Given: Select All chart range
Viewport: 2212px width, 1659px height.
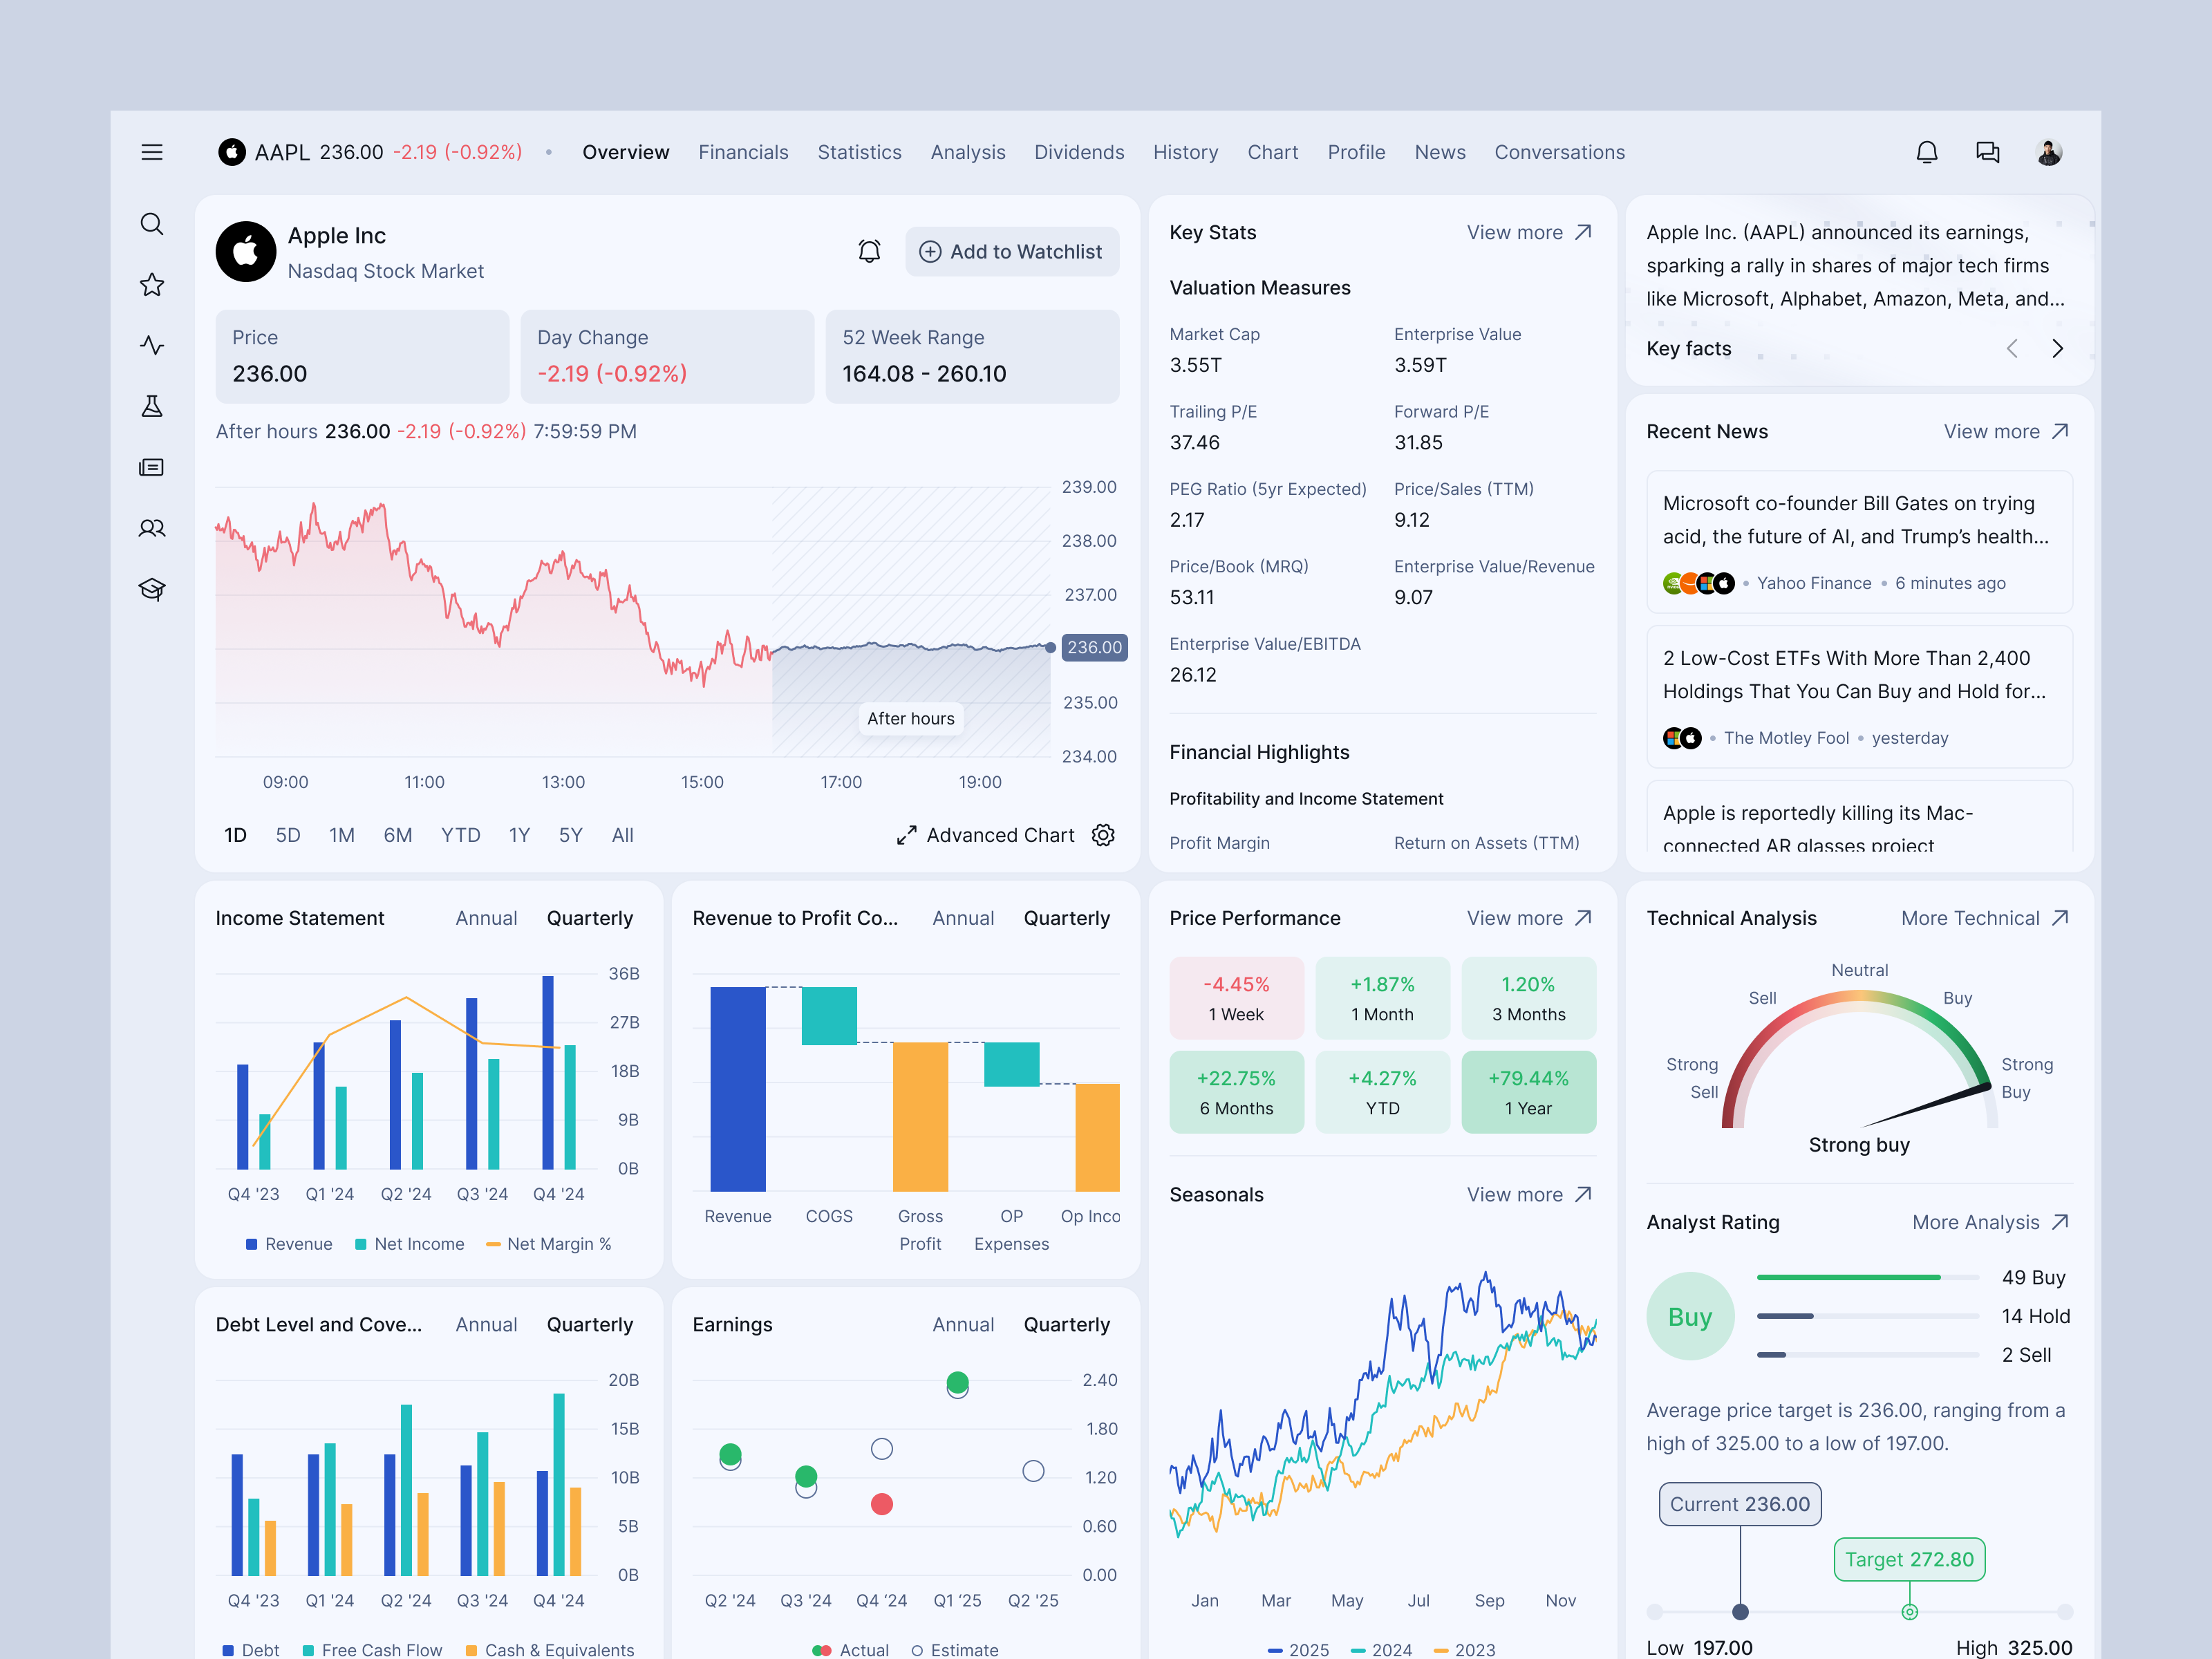Looking at the screenshot, I should pos(623,835).
